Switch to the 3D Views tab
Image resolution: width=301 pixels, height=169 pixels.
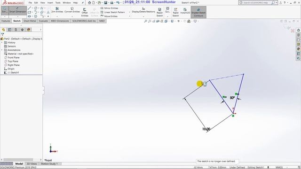point(32,164)
